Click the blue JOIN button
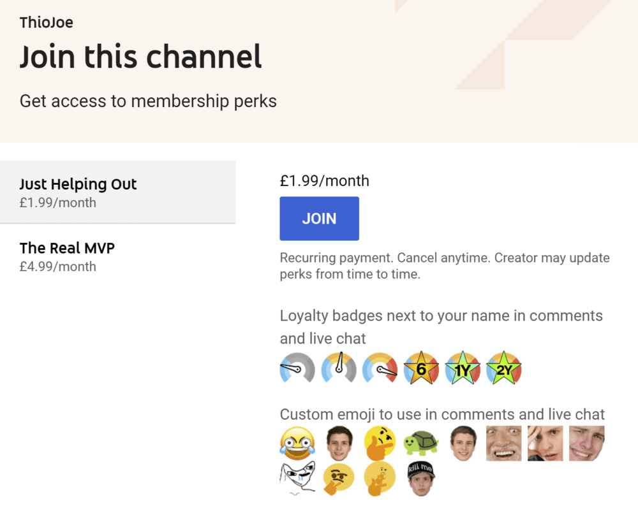The width and height of the screenshot is (638, 506). coord(319,218)
